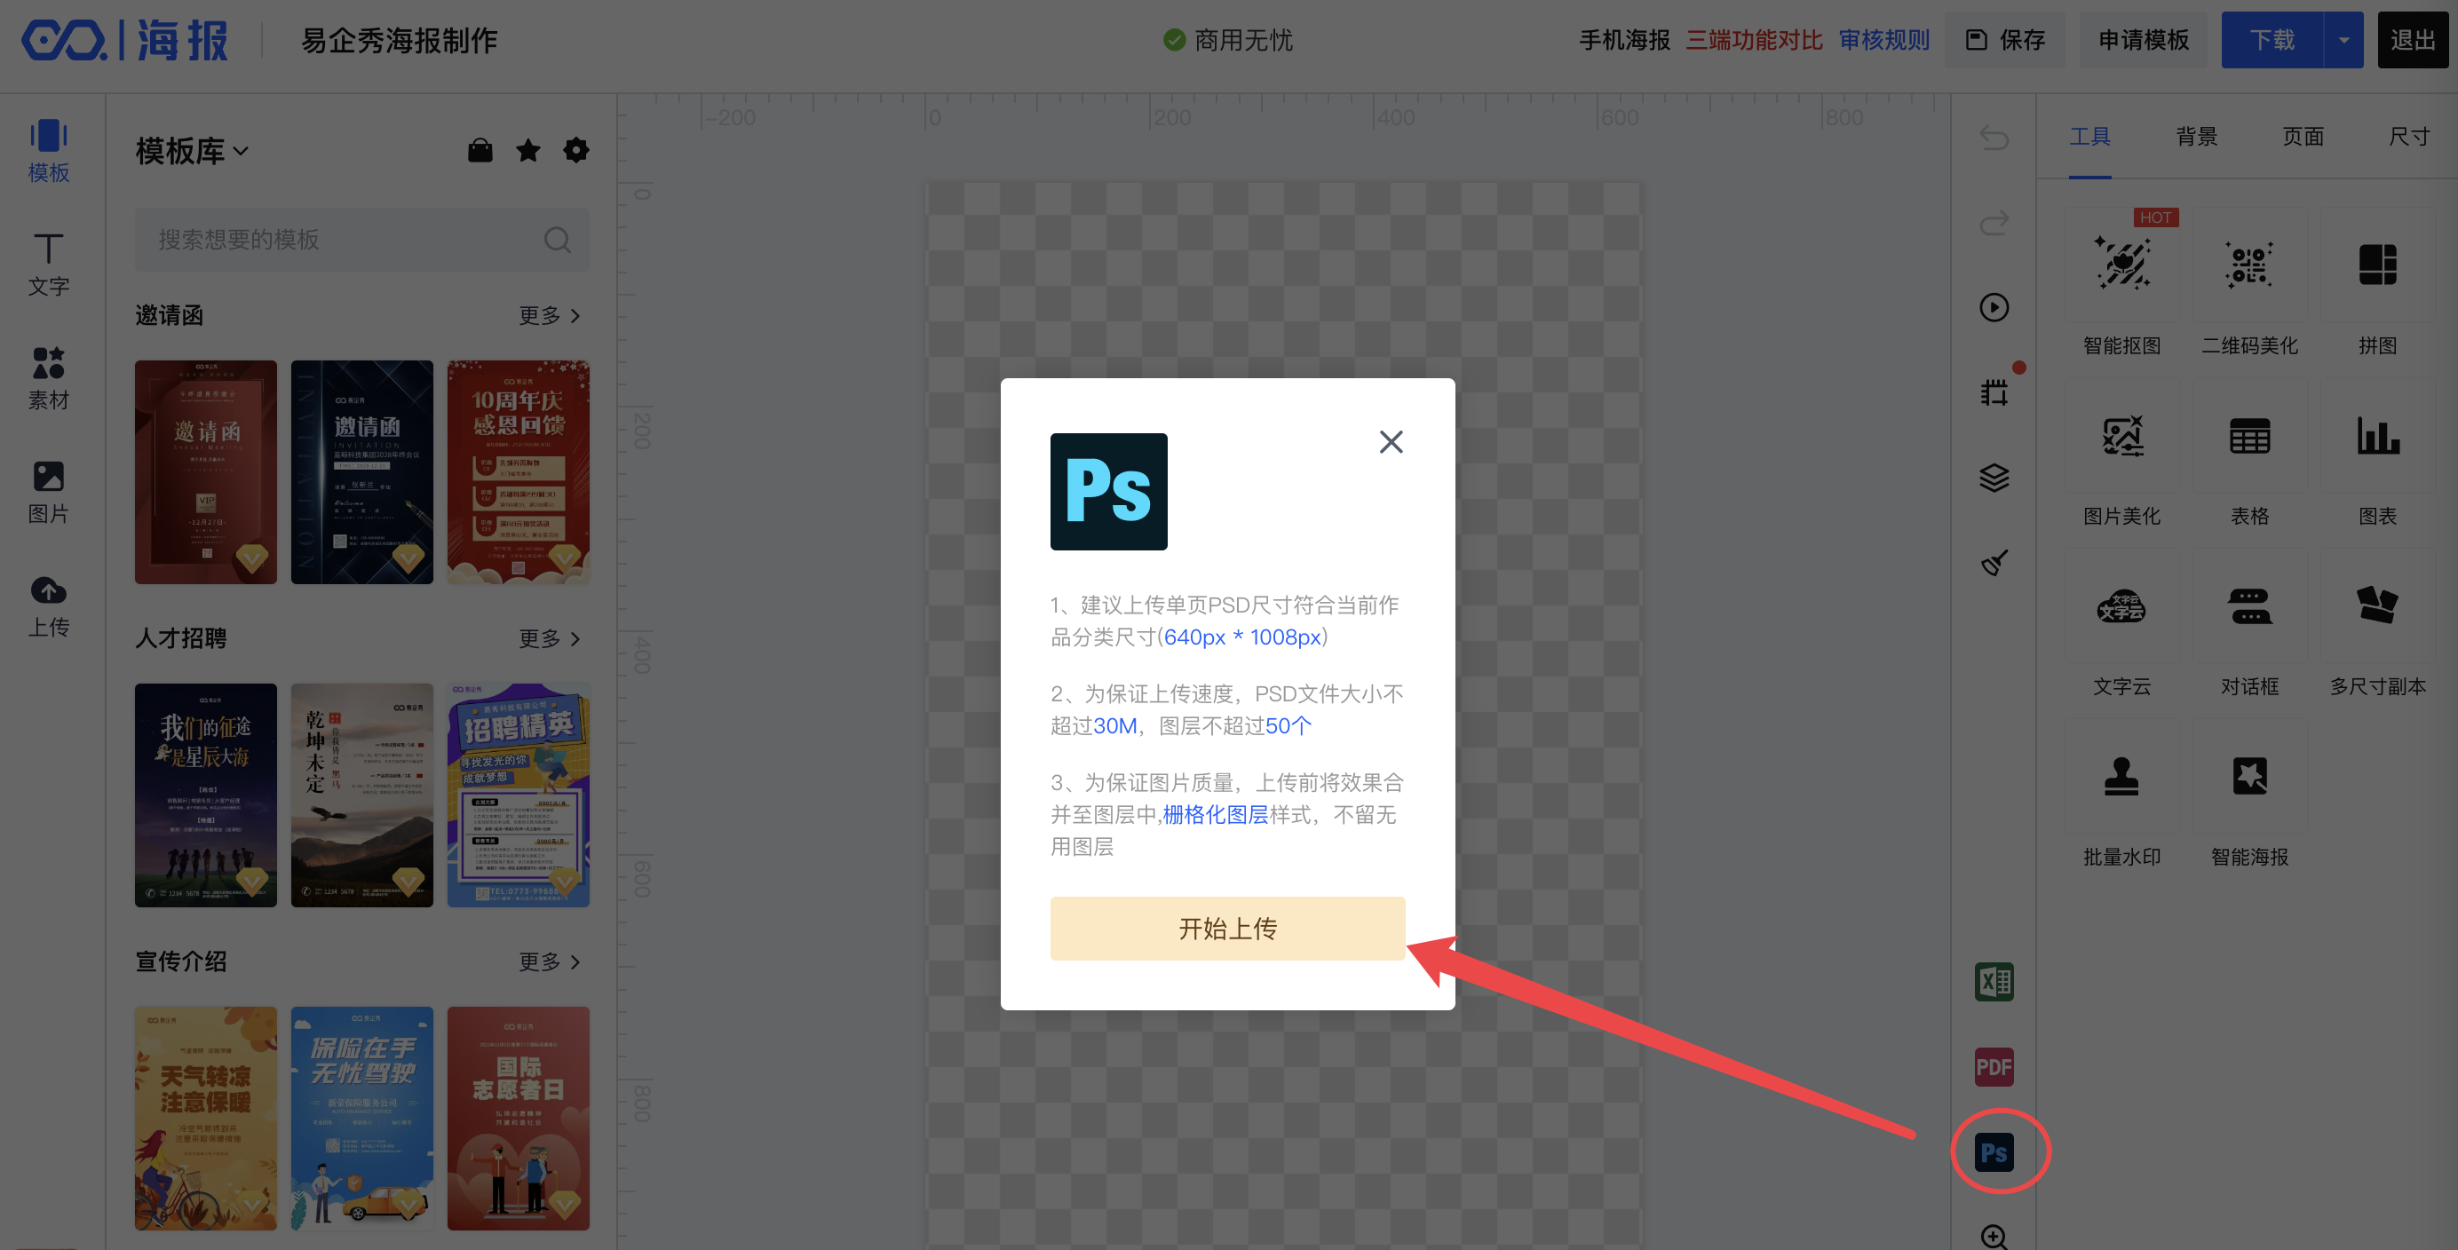This screenshot has height=1250, width=2458.
Task: Click the star favorites icon in 模板库
Action: (527, 150)
